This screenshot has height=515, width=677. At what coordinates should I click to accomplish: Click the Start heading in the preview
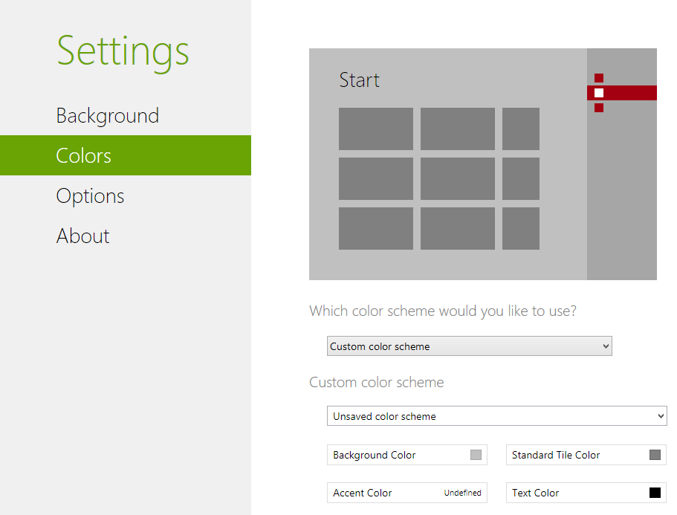pos(359,80)
